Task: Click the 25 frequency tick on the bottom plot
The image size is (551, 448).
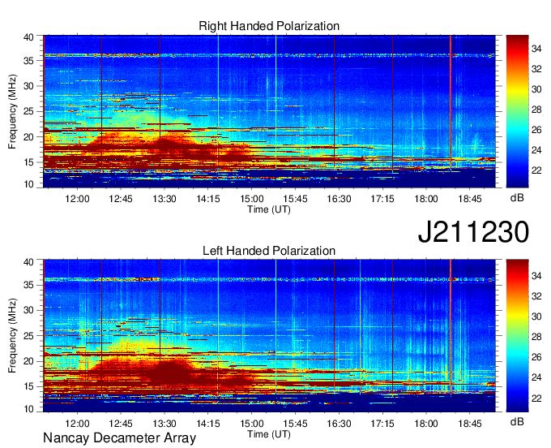Action: click(x=29, y=336)
